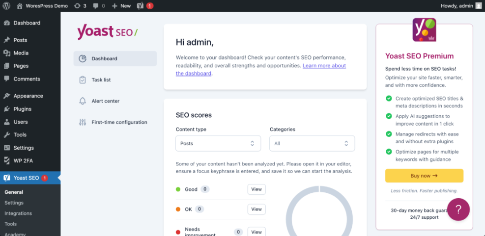Click the Settings sliders icon in sidebar
This screenshot has height=236, width=485.
pos(7,148)
